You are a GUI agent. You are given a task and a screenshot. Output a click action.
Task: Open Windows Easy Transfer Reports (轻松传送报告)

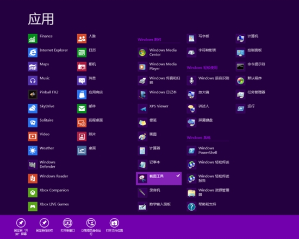coord(208,179)
